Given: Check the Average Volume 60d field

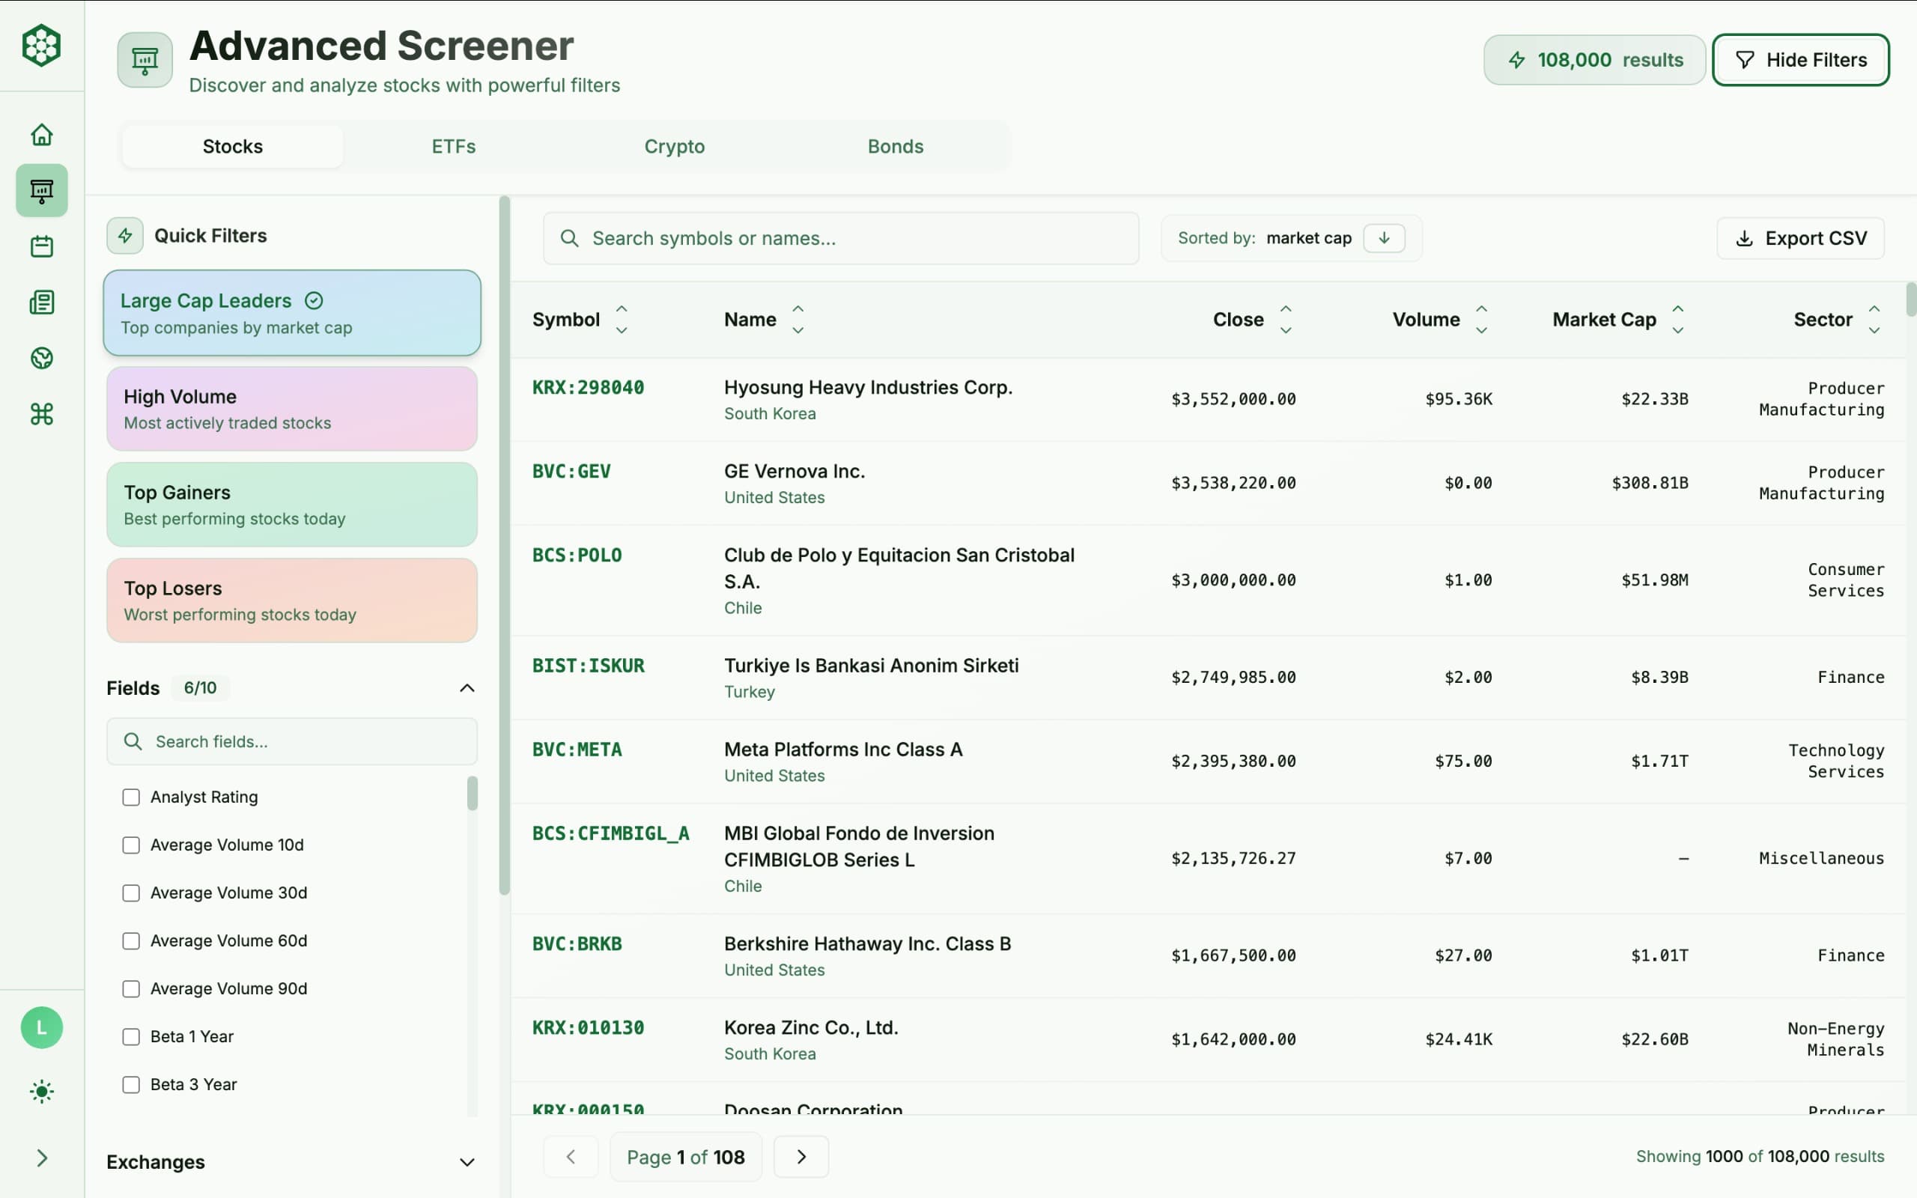Looking at the screenshot, I should pos(131,941).
